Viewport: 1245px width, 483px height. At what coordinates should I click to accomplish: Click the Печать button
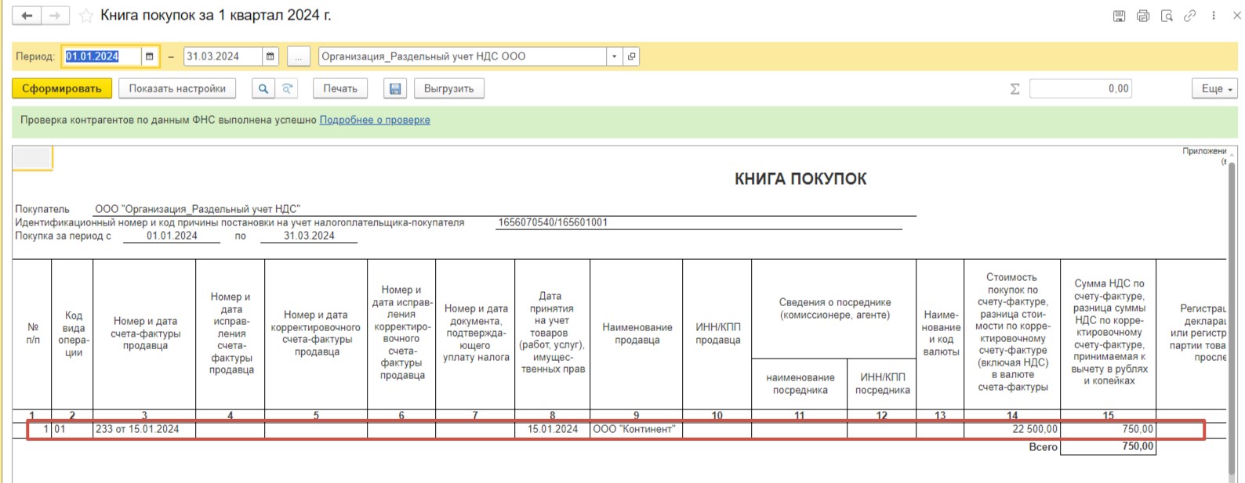coord(340,88)
